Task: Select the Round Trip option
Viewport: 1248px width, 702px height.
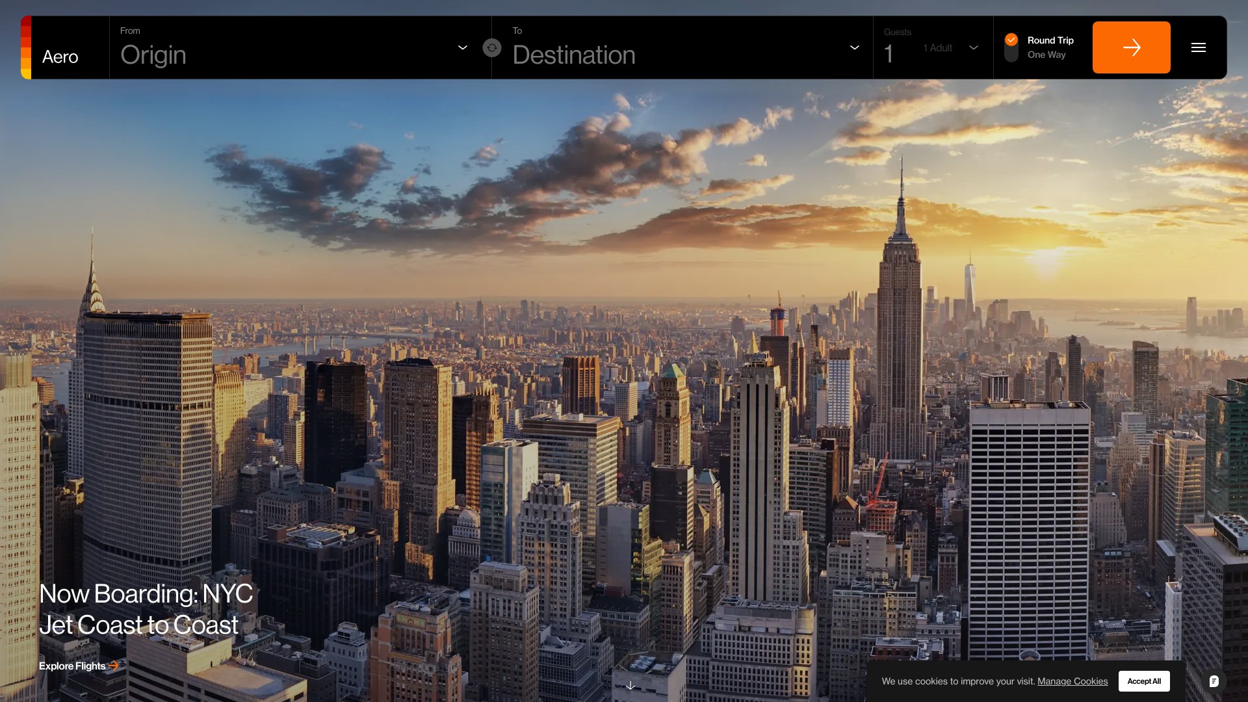Action: coord(1050,40)
